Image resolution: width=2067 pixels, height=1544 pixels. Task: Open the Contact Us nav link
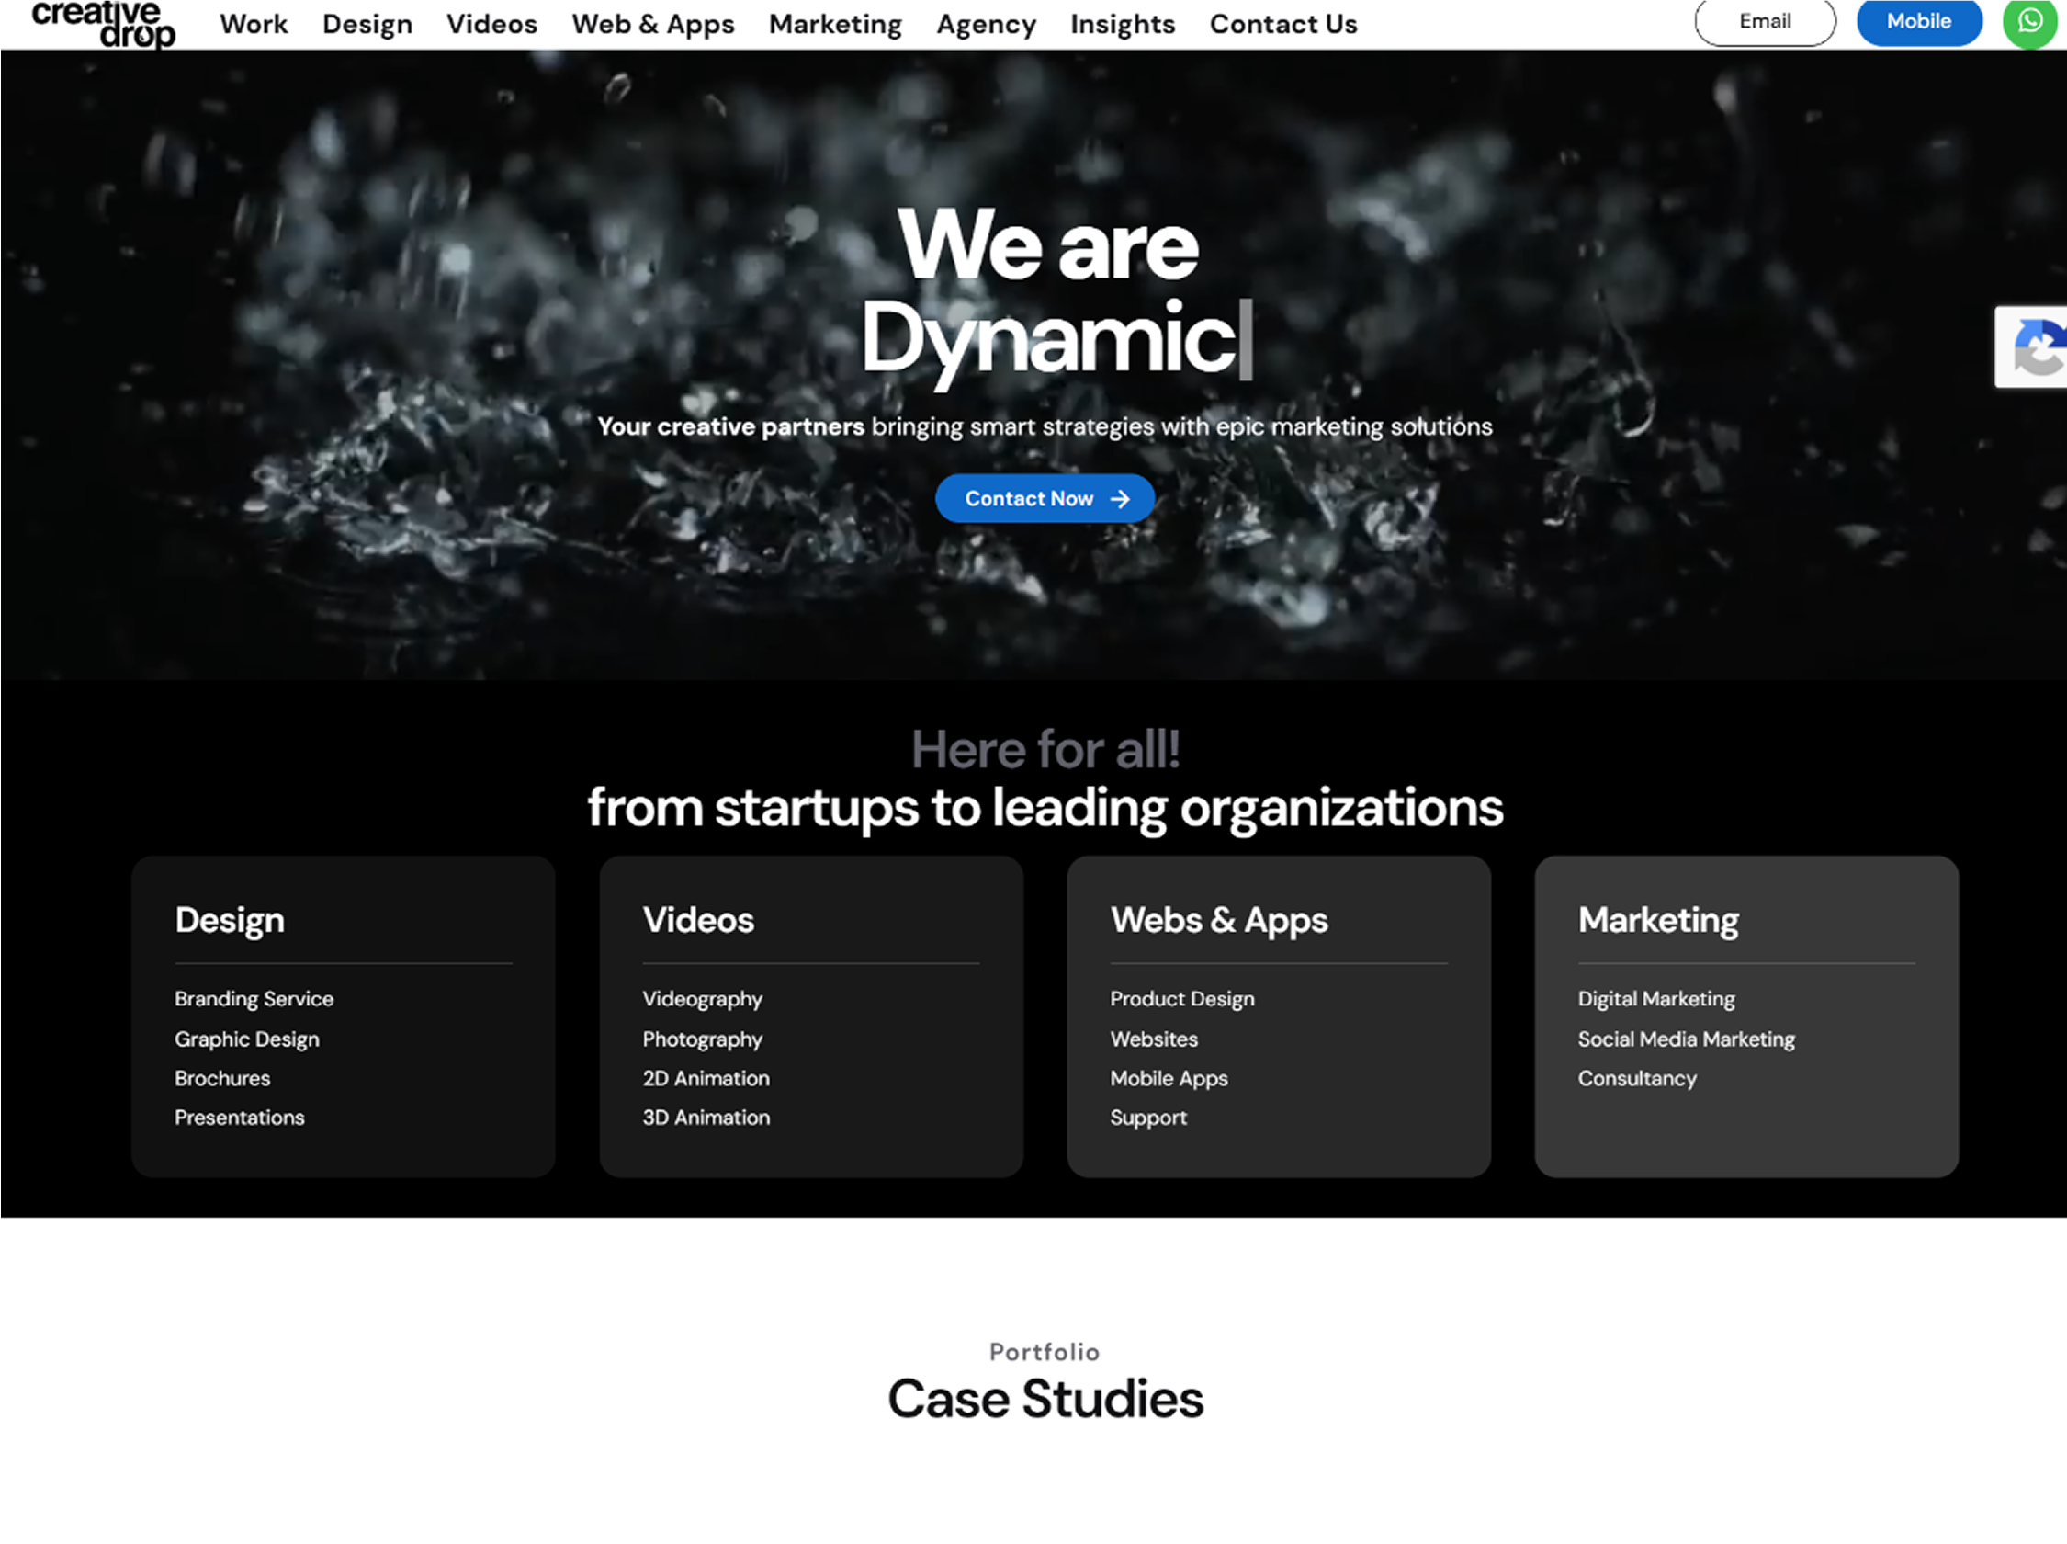tap(1283, 23)
